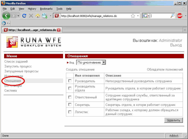Open the back/forward history dropdown arrow
Image resolution: width=188 pixels, height=139 pixels.
tap(18, 16)
